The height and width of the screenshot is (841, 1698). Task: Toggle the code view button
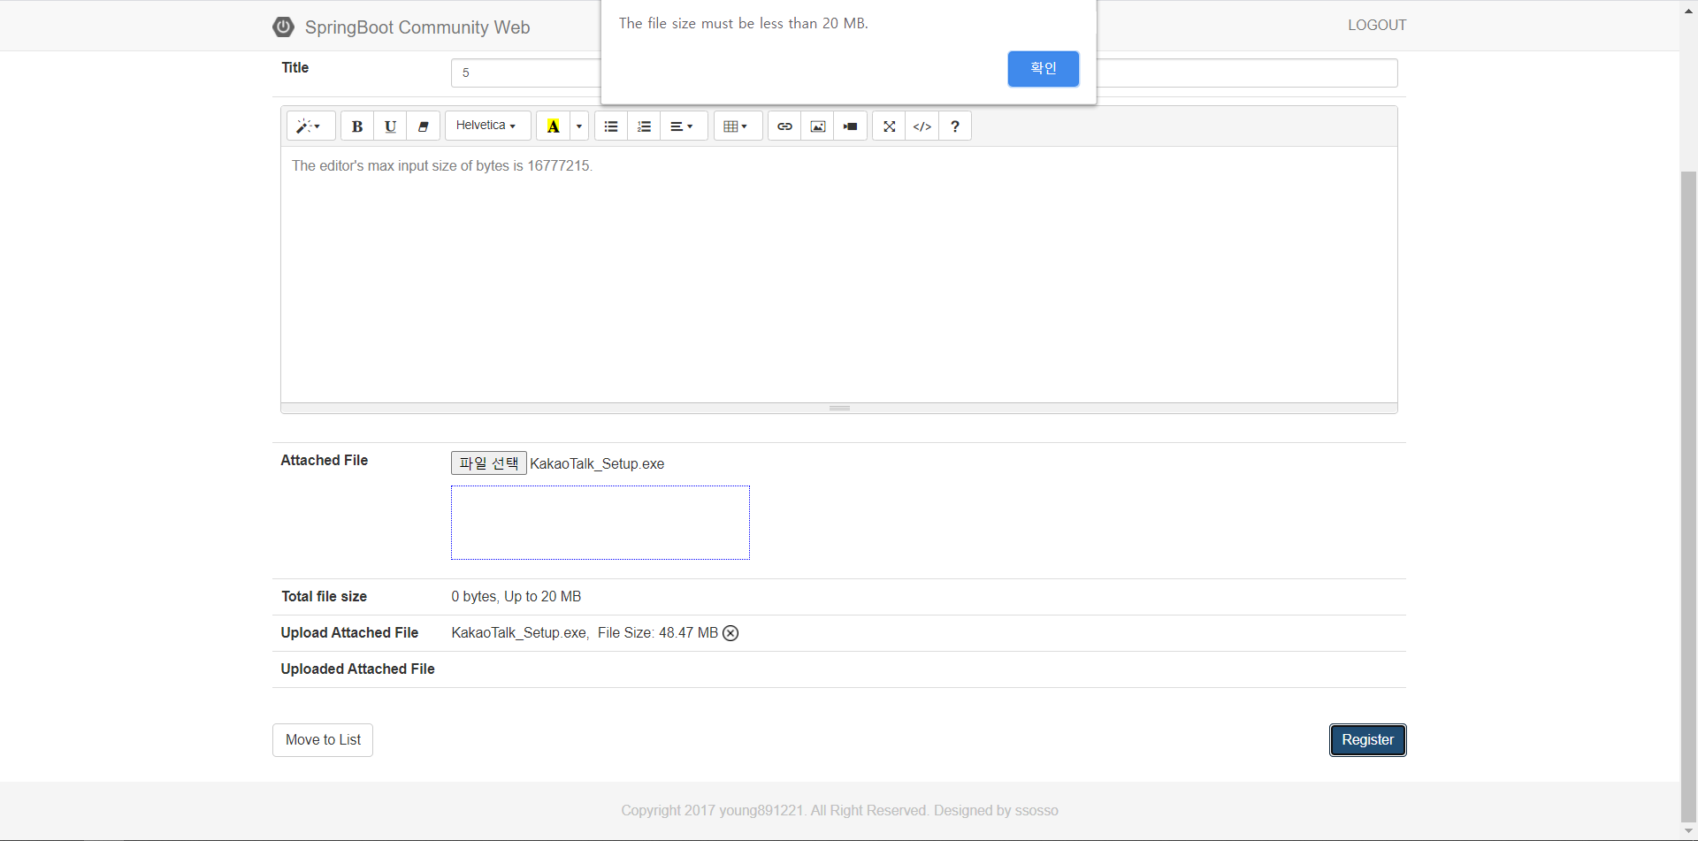point(922,126)
